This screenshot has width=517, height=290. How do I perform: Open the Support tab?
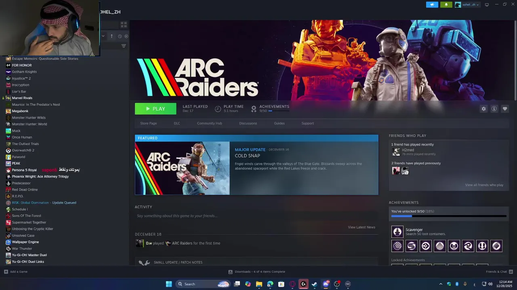(x=307, y=123)
